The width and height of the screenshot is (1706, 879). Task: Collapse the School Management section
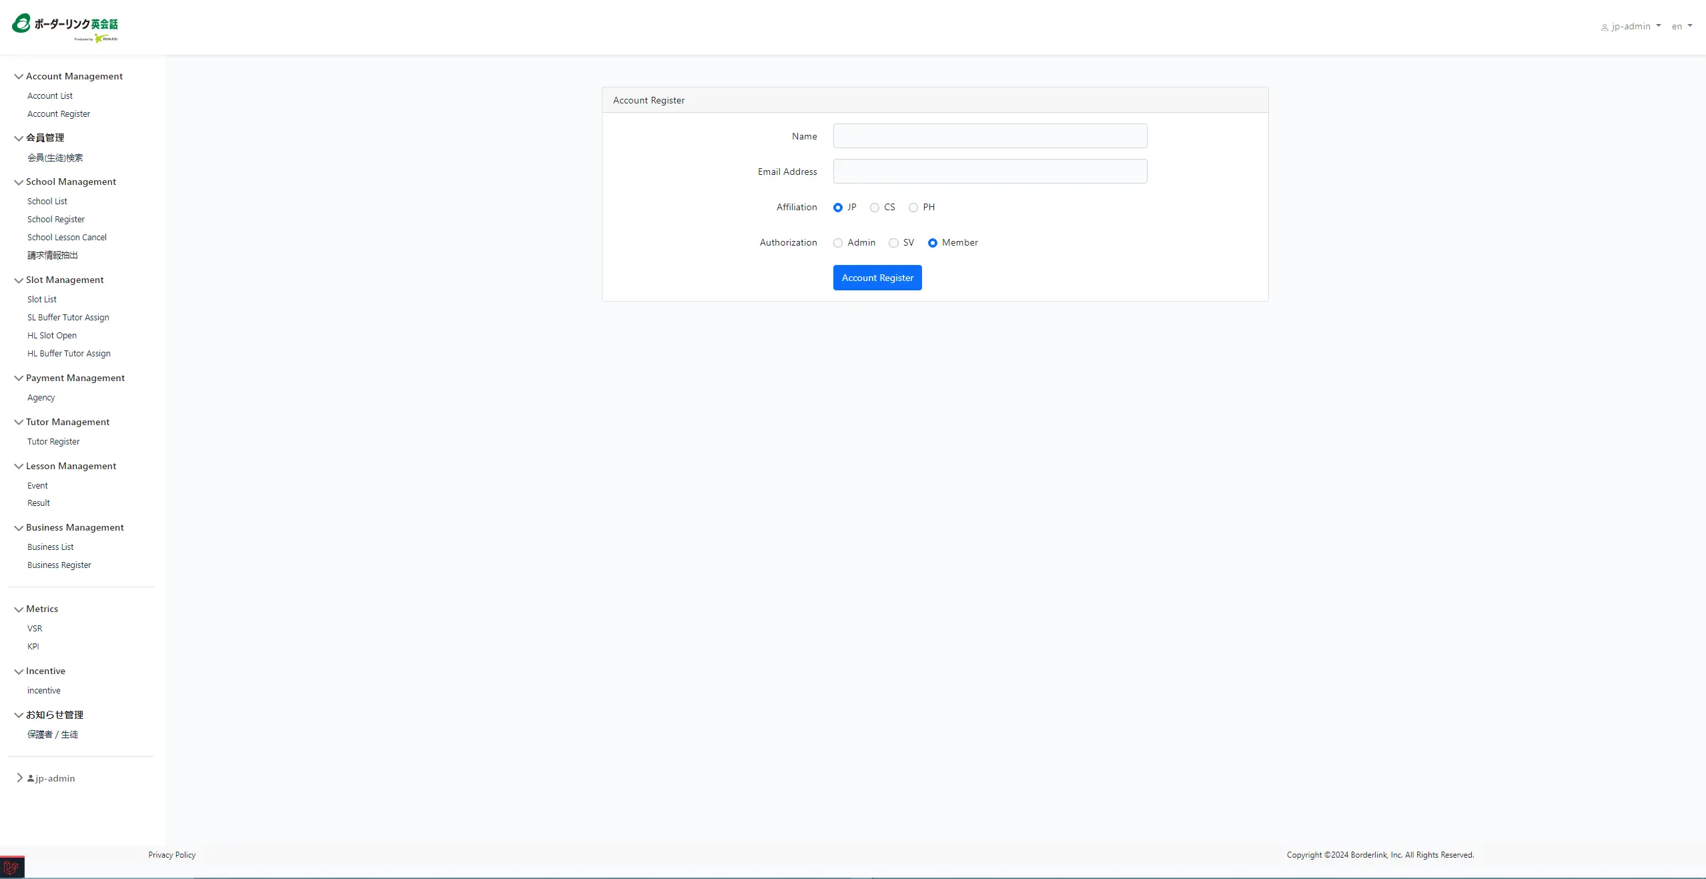(x=19, y=182)
